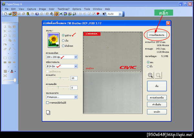Select the red rubber Stamp tool

pyautogui.click(x=12, y=71)
